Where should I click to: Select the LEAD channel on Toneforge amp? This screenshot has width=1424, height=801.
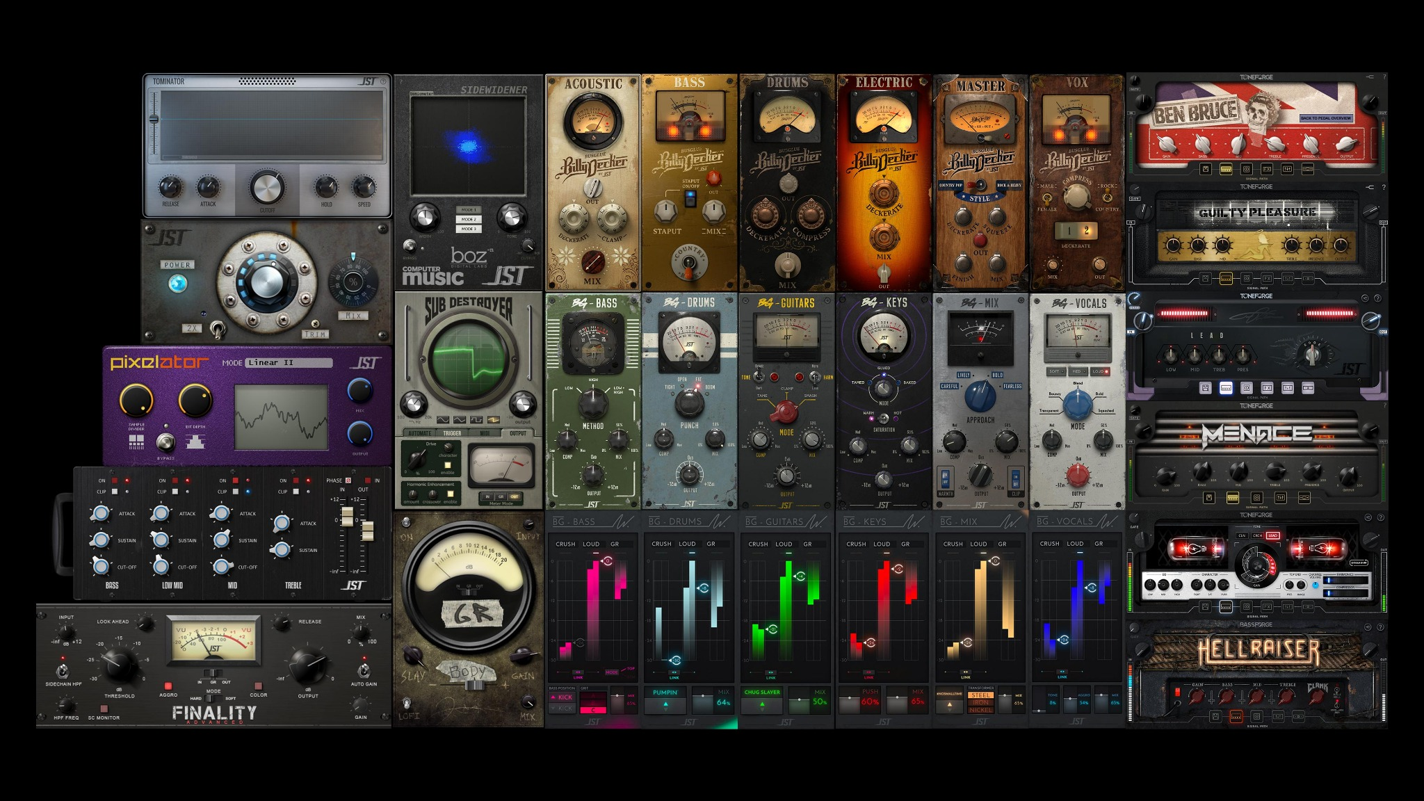click(1272, 535)
